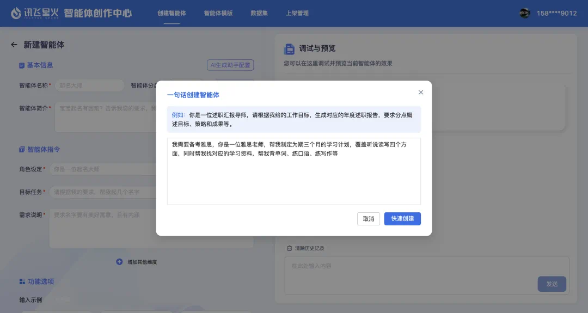Click the 基本信息 section icon
The image size is (588, 313).
[x=22, y=65]
